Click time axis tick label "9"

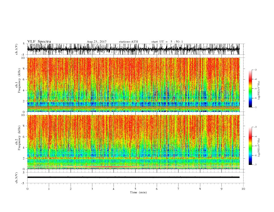click(221, 189)
